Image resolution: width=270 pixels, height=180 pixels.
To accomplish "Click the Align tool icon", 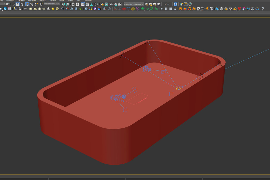I will (x=68, y=4).
